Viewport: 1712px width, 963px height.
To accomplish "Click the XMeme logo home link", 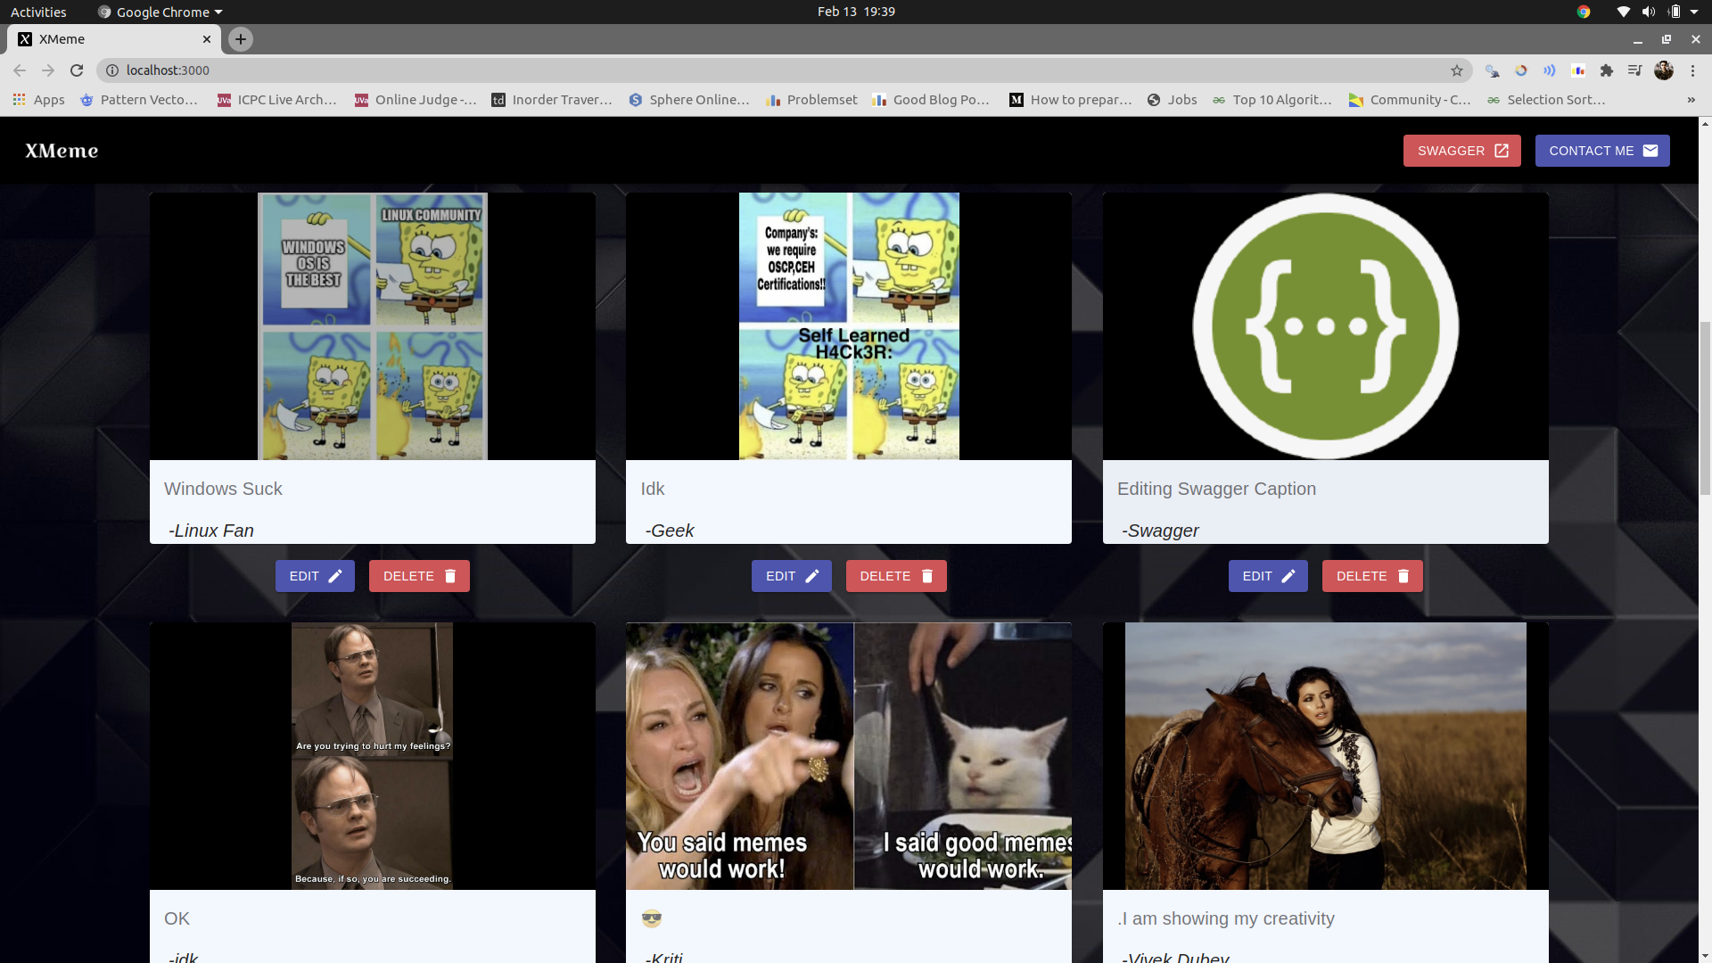I will [x=62, y=151].
